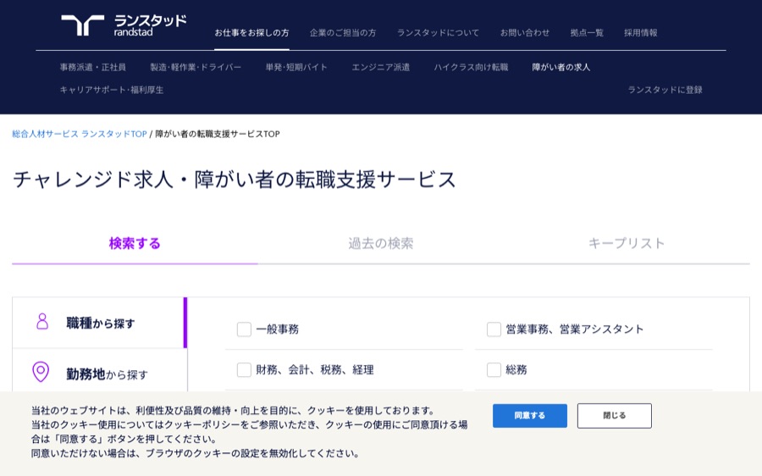Check the 一般事務 checkbox
Viewport: 762px width, 476px height.
pyautogui.click(x=244, y=329)
